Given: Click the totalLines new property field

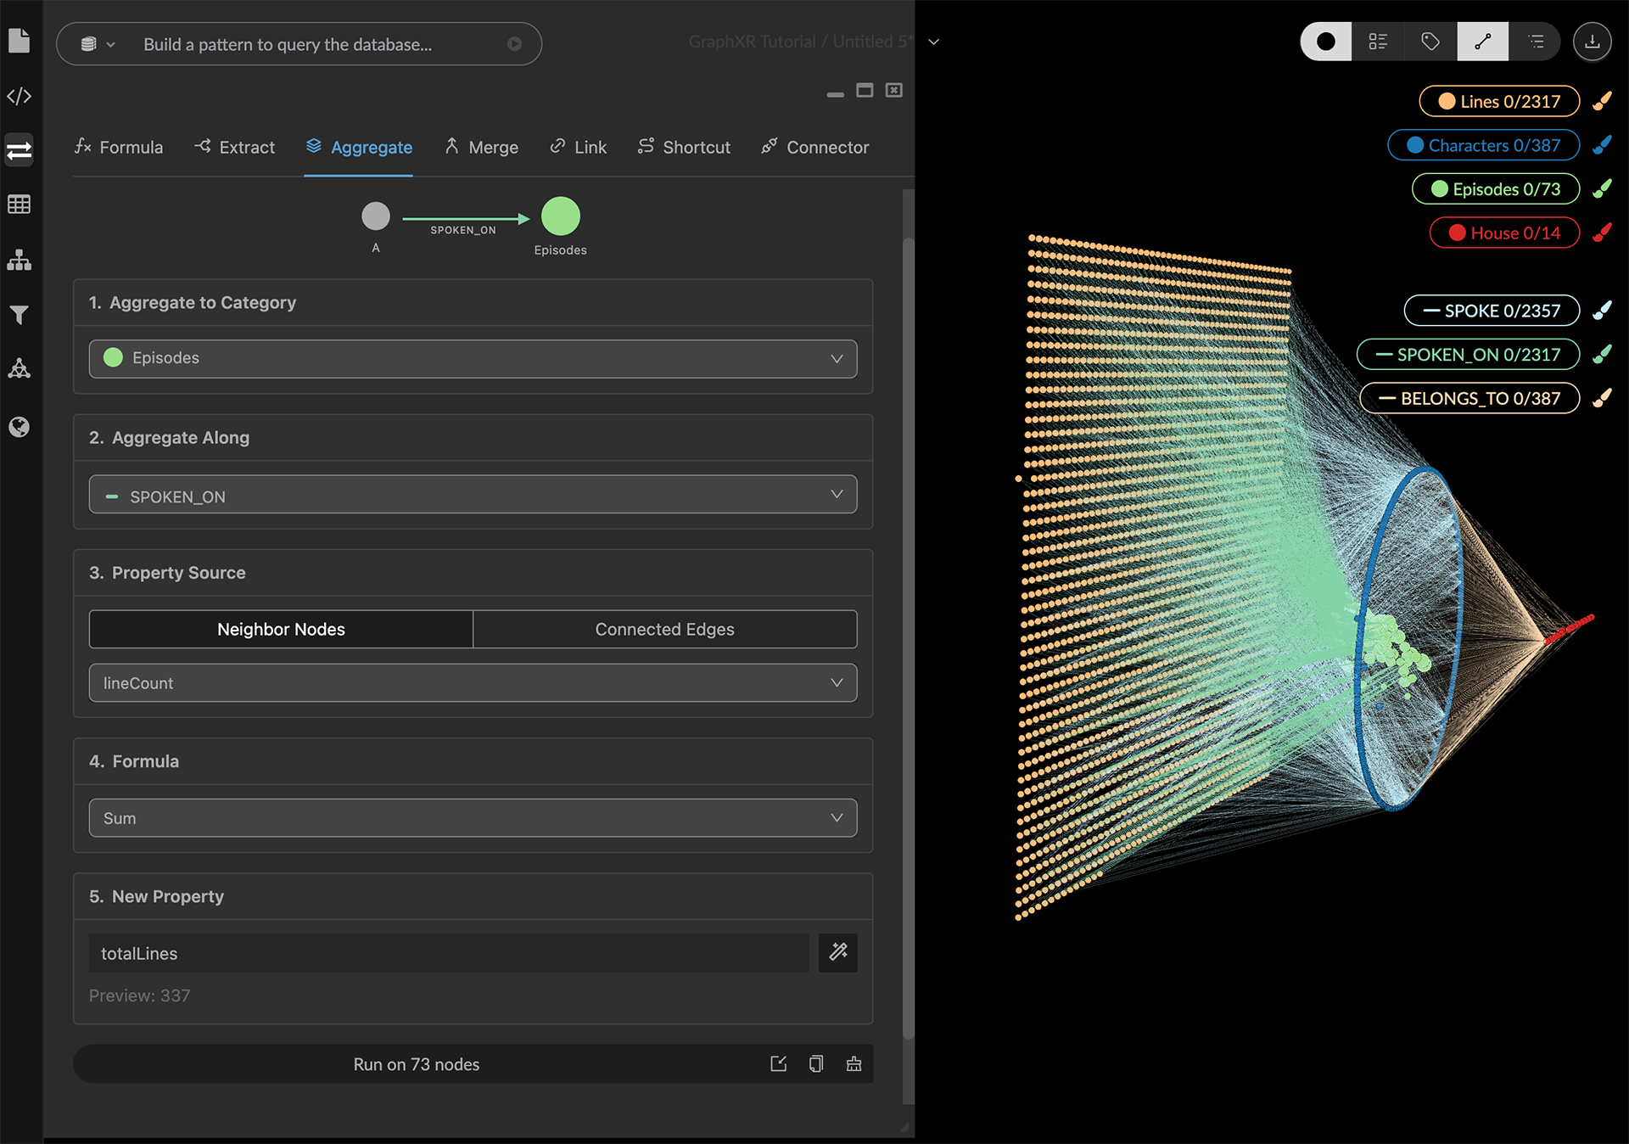Looking at the screenshot, I should [x=448, y=953].
